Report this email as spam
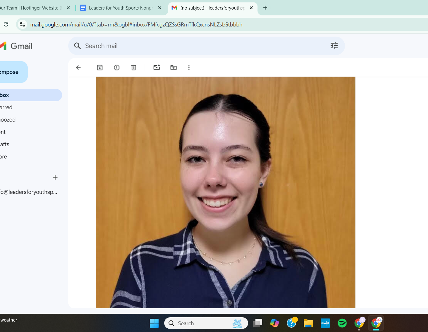Viewport: 428px width, 332px height. click(x=117, y=68)
